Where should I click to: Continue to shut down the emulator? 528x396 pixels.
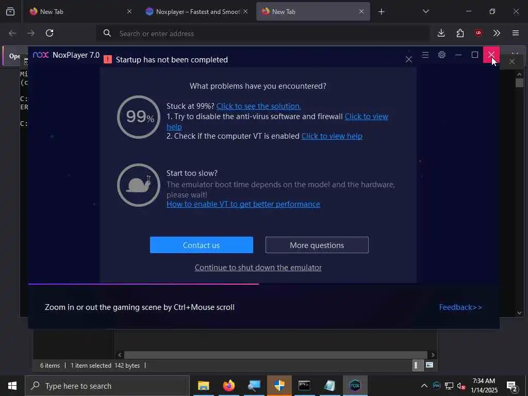coord(258,268)
